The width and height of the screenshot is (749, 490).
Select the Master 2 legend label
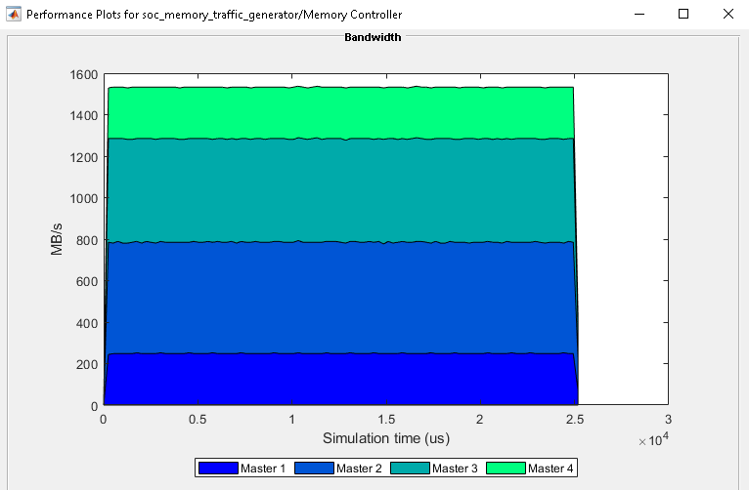point(359,469)
